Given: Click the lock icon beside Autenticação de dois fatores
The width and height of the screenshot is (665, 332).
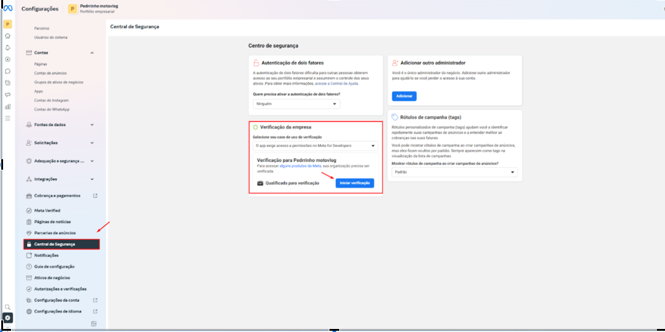Looking at the screenshot, I should click(256, 63).
